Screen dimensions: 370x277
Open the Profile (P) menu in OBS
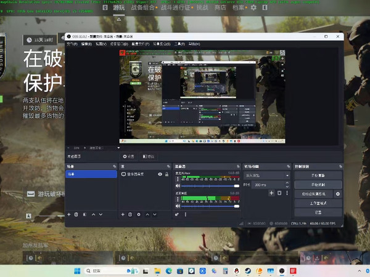pos(141,44)
